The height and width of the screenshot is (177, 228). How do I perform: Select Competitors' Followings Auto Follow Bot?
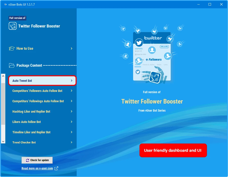click(42, 101)
